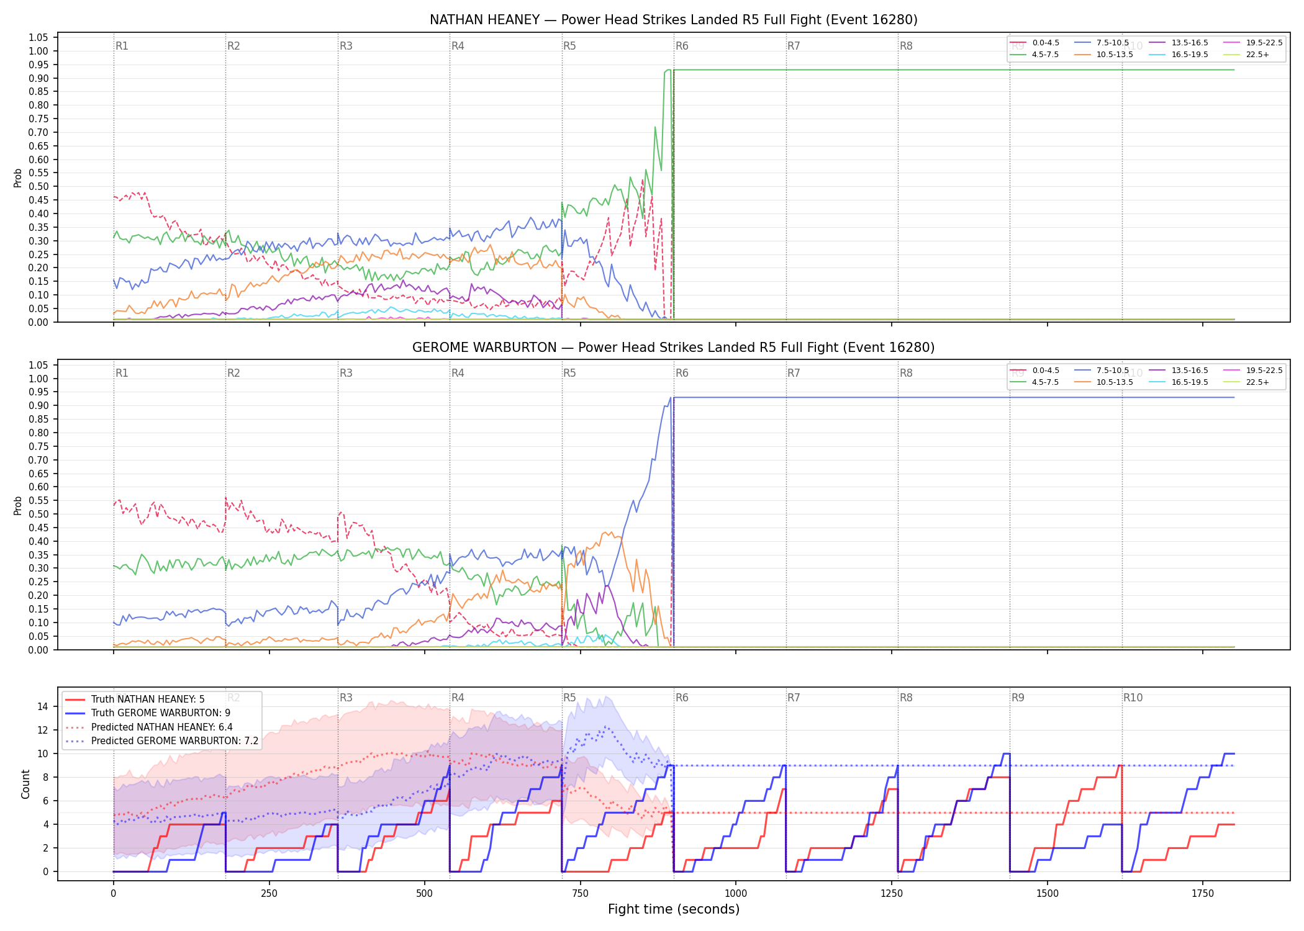
Task: Click the Count y-axis label
Action: tap(25, 784)
